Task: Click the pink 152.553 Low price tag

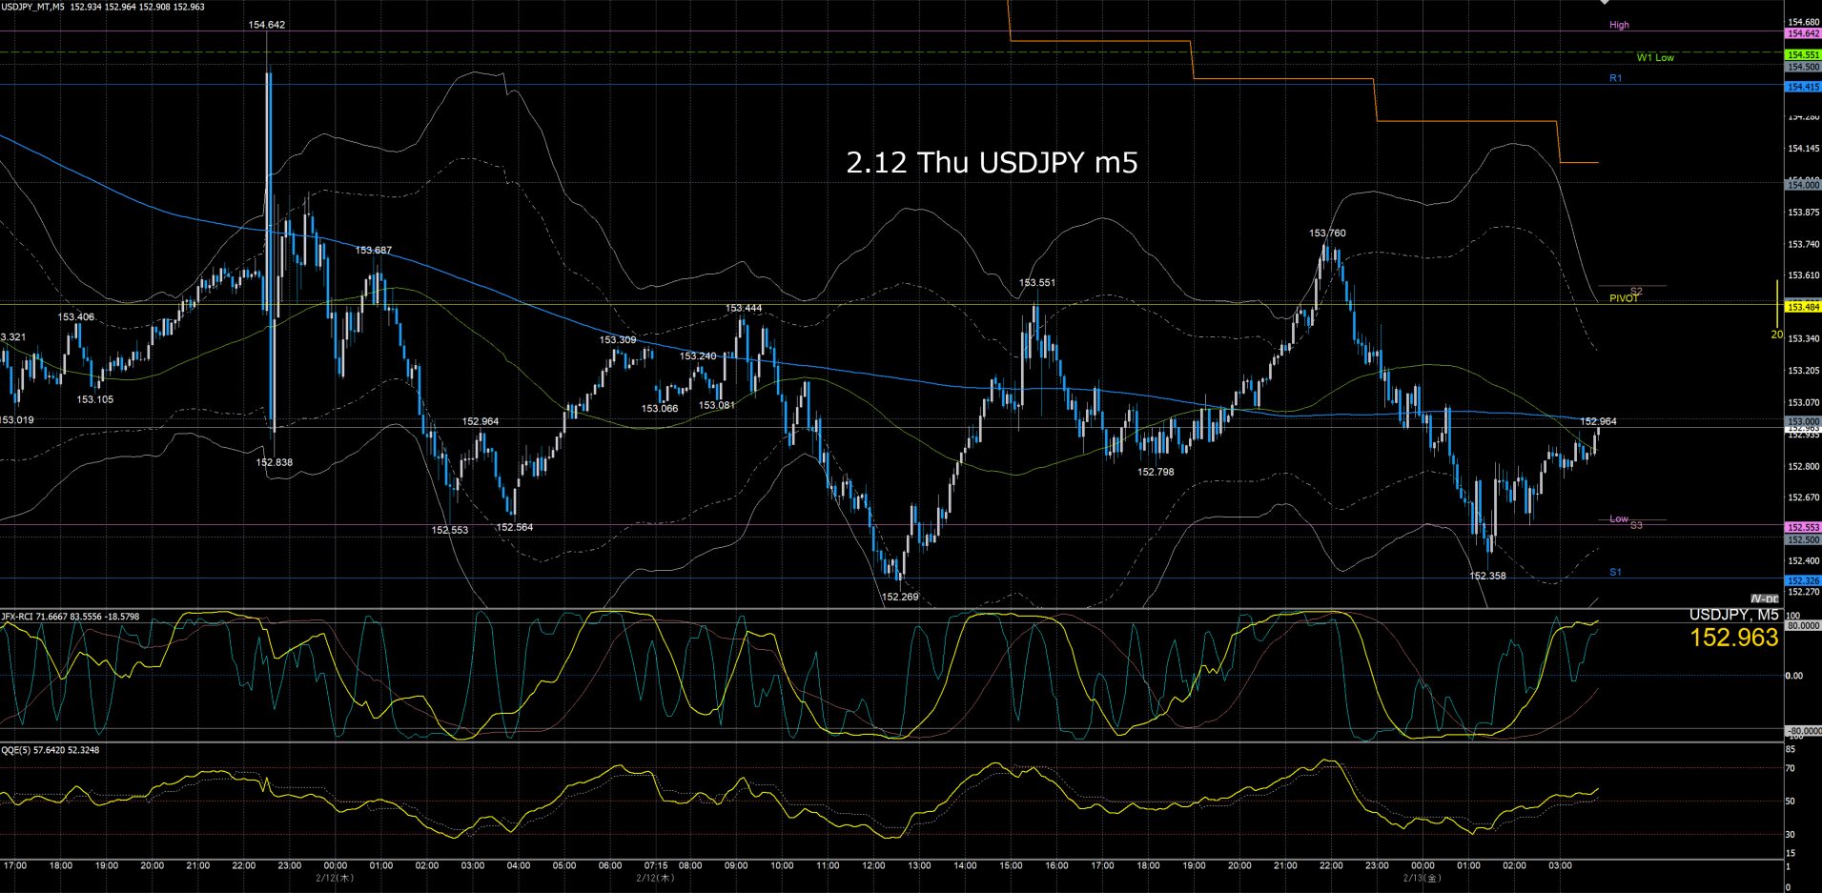Action: pos(1803,527)
